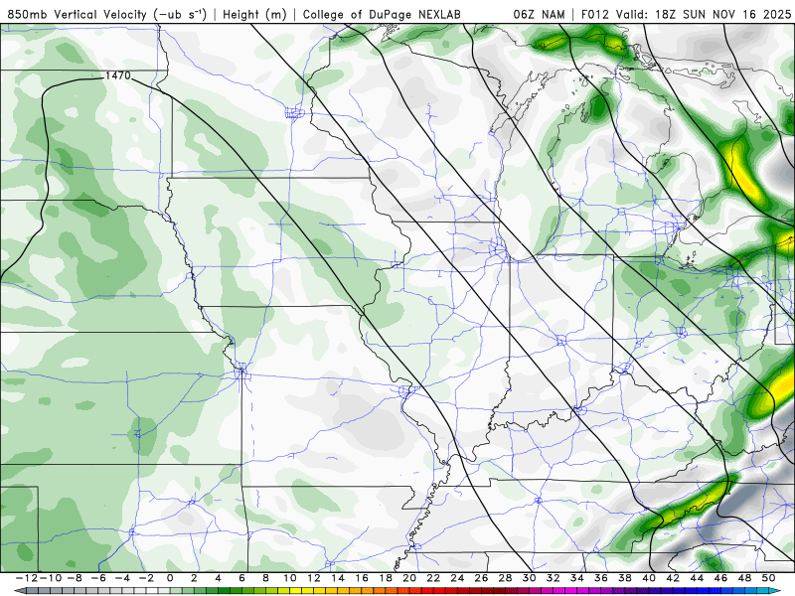Click the 32 value on the color scale
The width and height of the screenshot is (795, 596).
coord(554,578)
